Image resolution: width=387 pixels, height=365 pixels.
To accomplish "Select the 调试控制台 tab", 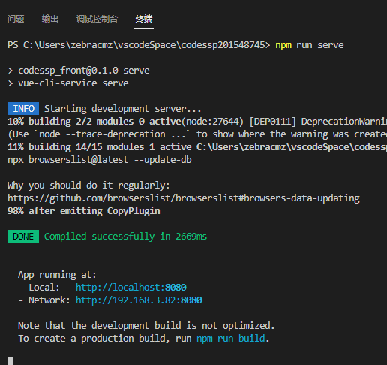I will click(x=97, y=19).
